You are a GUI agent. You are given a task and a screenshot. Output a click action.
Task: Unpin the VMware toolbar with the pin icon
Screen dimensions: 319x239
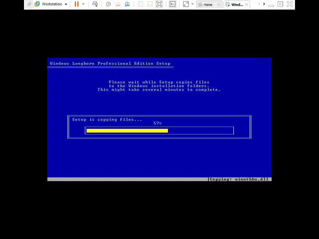coord(29,4)
